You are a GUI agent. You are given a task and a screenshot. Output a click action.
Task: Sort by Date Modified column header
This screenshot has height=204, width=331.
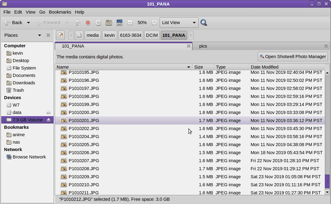pos(287,67)
